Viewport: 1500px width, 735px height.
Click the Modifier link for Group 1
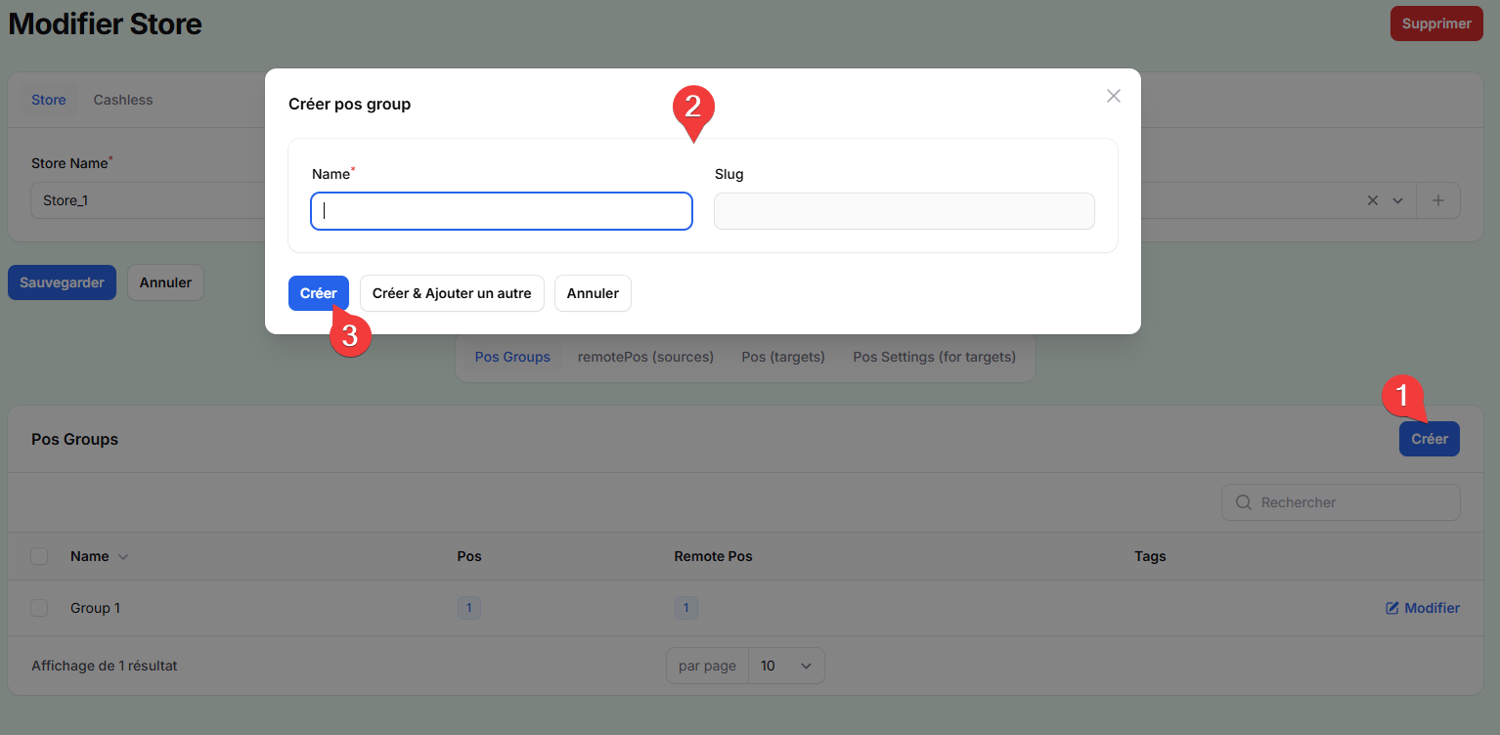click(1423, 608)
